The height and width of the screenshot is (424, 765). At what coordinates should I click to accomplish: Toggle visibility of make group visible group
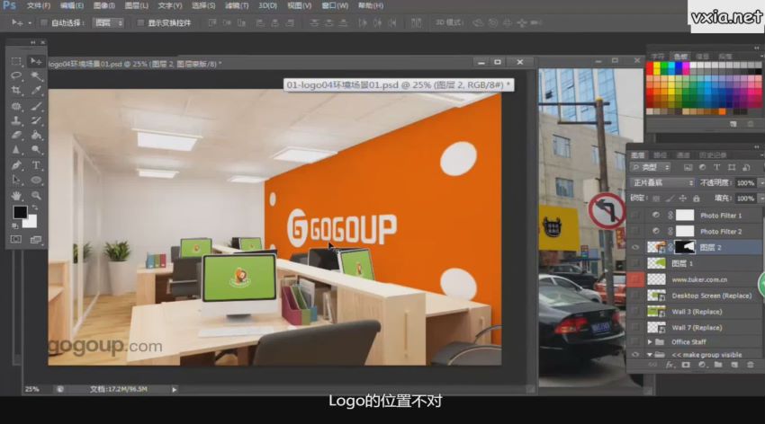(x=635, y=355)
